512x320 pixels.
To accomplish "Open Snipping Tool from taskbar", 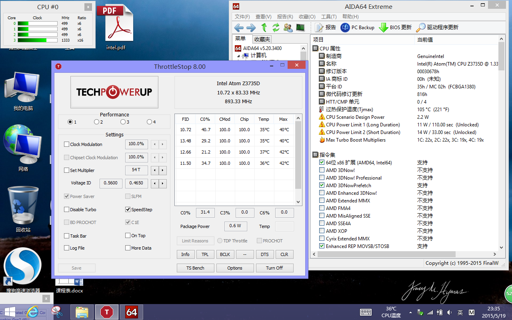I will tap(58, 312).
